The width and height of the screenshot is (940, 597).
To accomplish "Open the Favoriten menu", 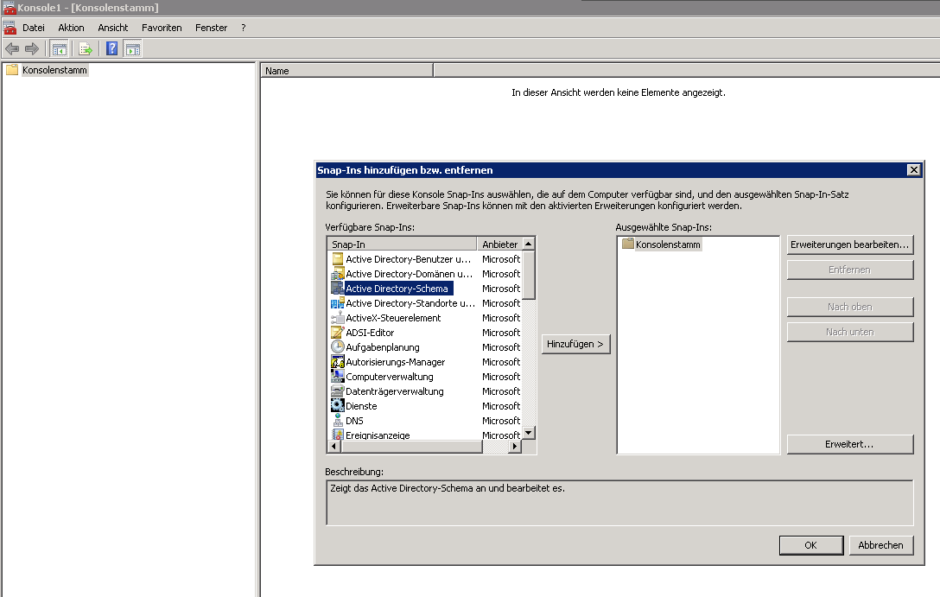I will [x=162, y=28].
